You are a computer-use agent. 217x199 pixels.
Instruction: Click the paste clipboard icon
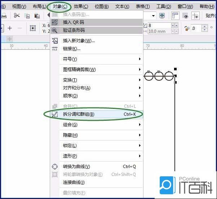[37, 16]
